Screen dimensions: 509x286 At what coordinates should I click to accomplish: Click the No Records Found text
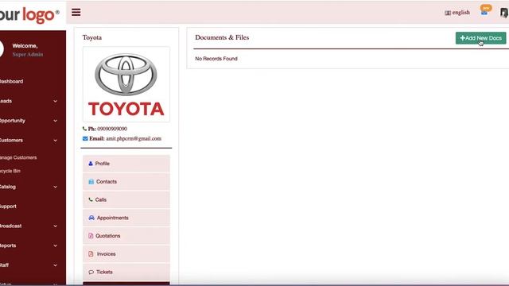click(216, 59)
